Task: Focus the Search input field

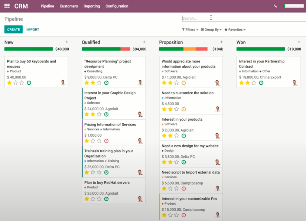Action: (x=241, y=18)
